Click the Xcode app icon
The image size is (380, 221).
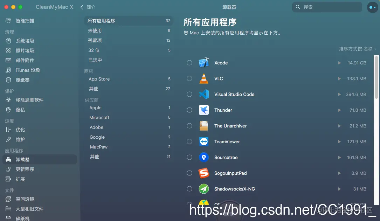point(204,63)
